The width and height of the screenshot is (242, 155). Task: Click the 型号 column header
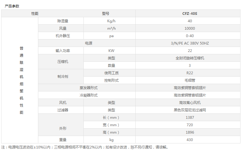[x=106, y=14]
